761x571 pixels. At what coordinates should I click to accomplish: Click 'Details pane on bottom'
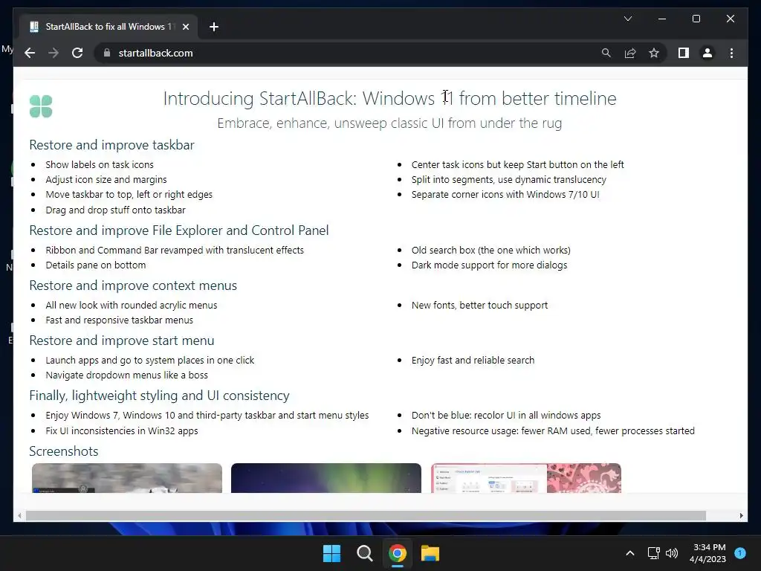click(96, 265)
